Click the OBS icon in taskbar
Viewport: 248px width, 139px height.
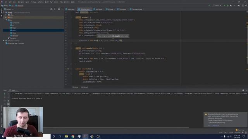[x=98, y=136]
